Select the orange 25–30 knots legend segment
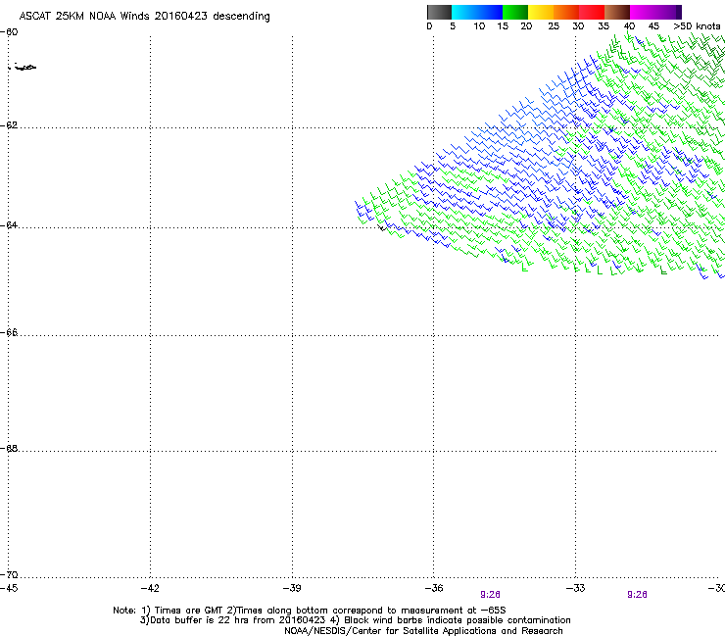 [566, 12]
